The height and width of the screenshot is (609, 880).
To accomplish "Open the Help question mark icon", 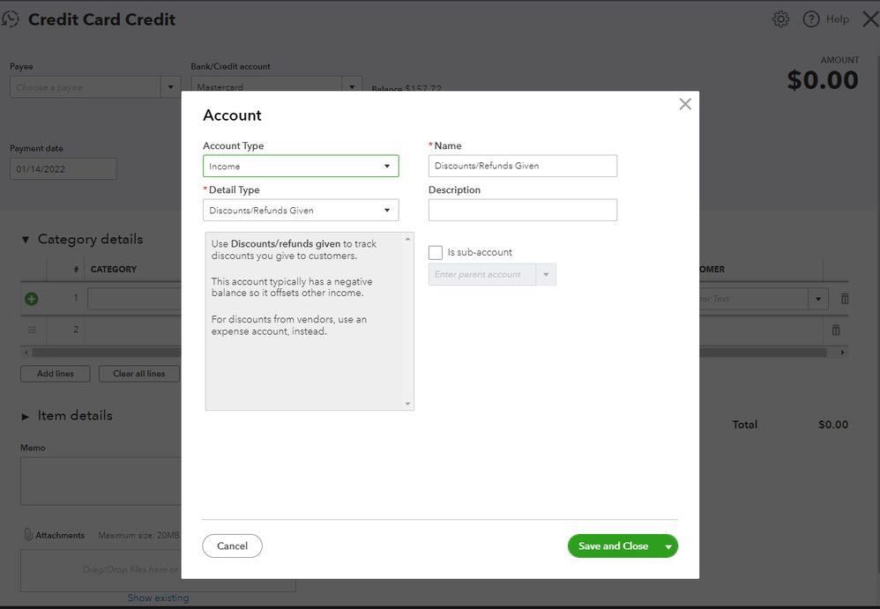I will tap(811, 19).
